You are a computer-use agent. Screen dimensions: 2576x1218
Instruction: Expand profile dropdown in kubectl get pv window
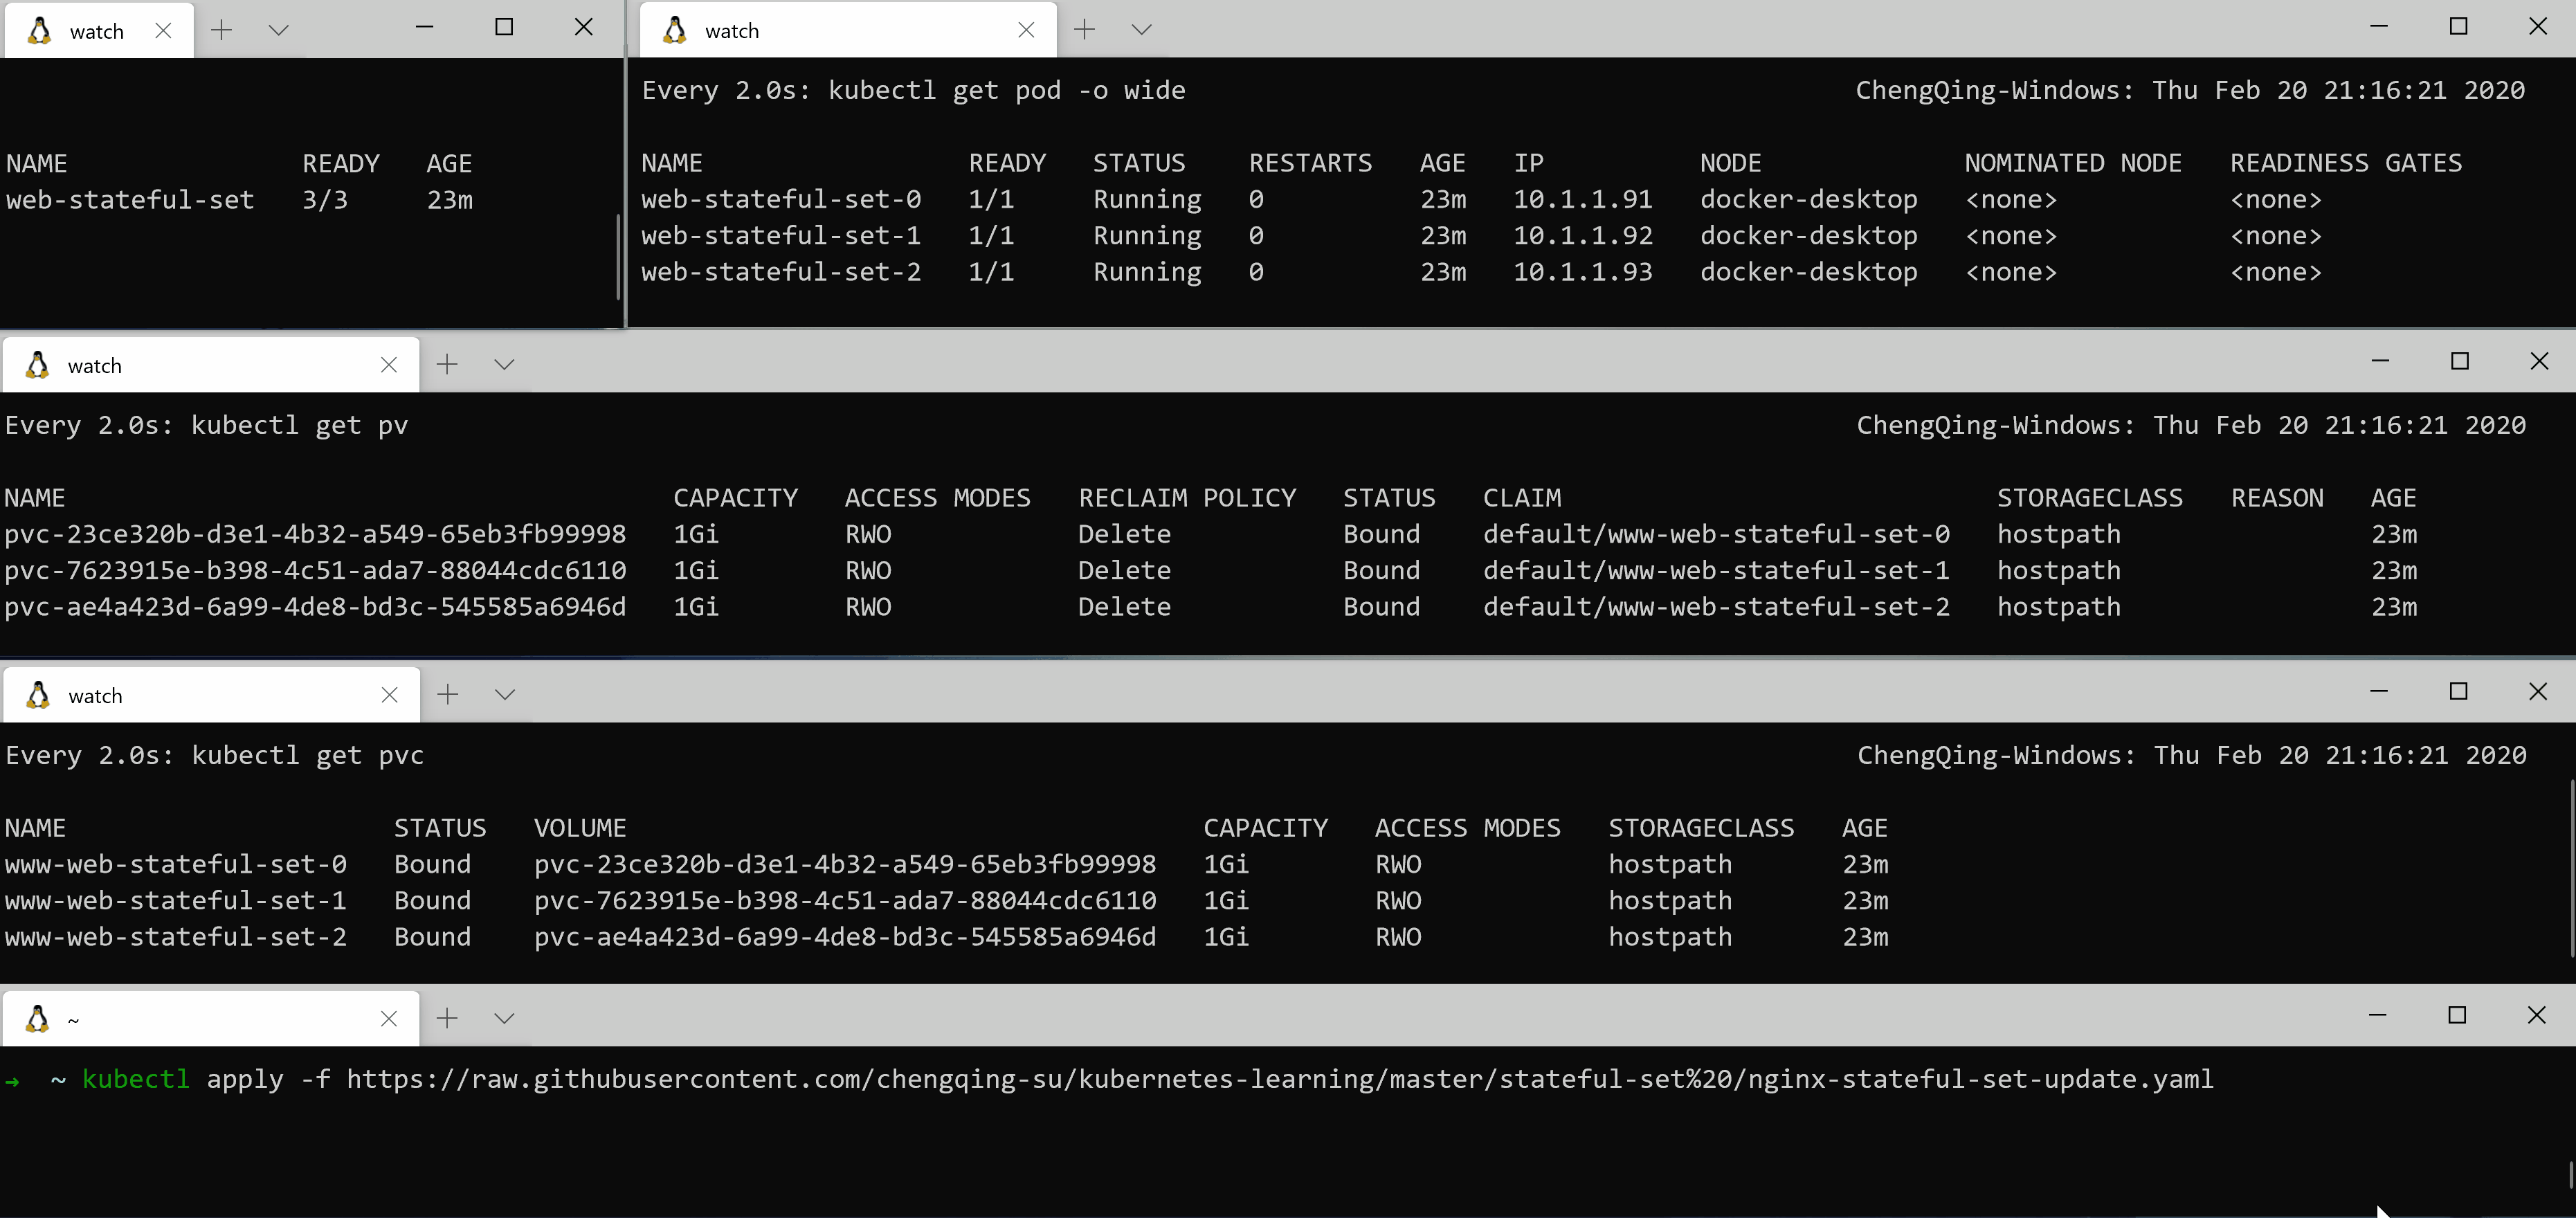click(x=504, y=364)
